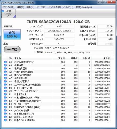Click the NAND writes field 97 GB
The height and width of the screenshot is (129, 117).
[x=105, y=35]
